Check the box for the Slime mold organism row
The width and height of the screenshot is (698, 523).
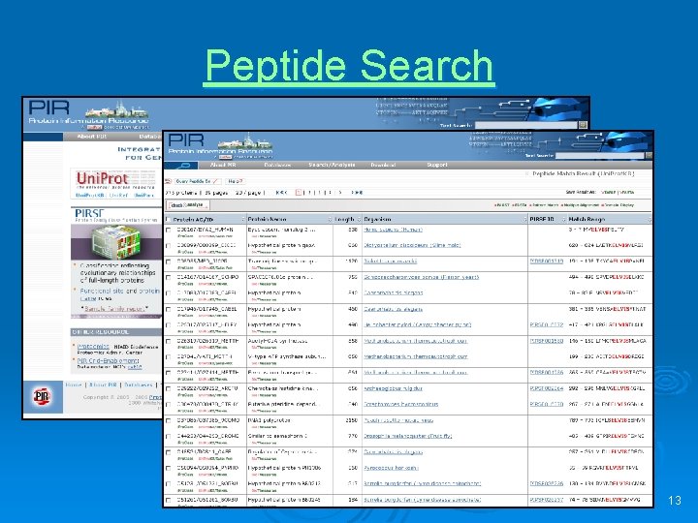(x=169, y=245)
